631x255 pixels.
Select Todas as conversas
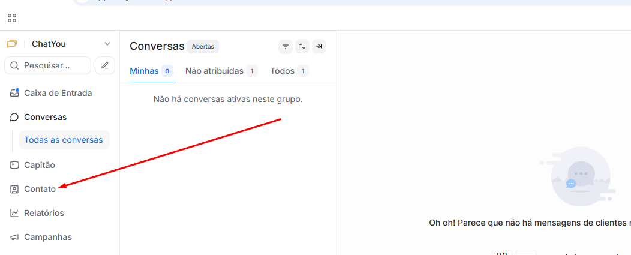(64, 140)
